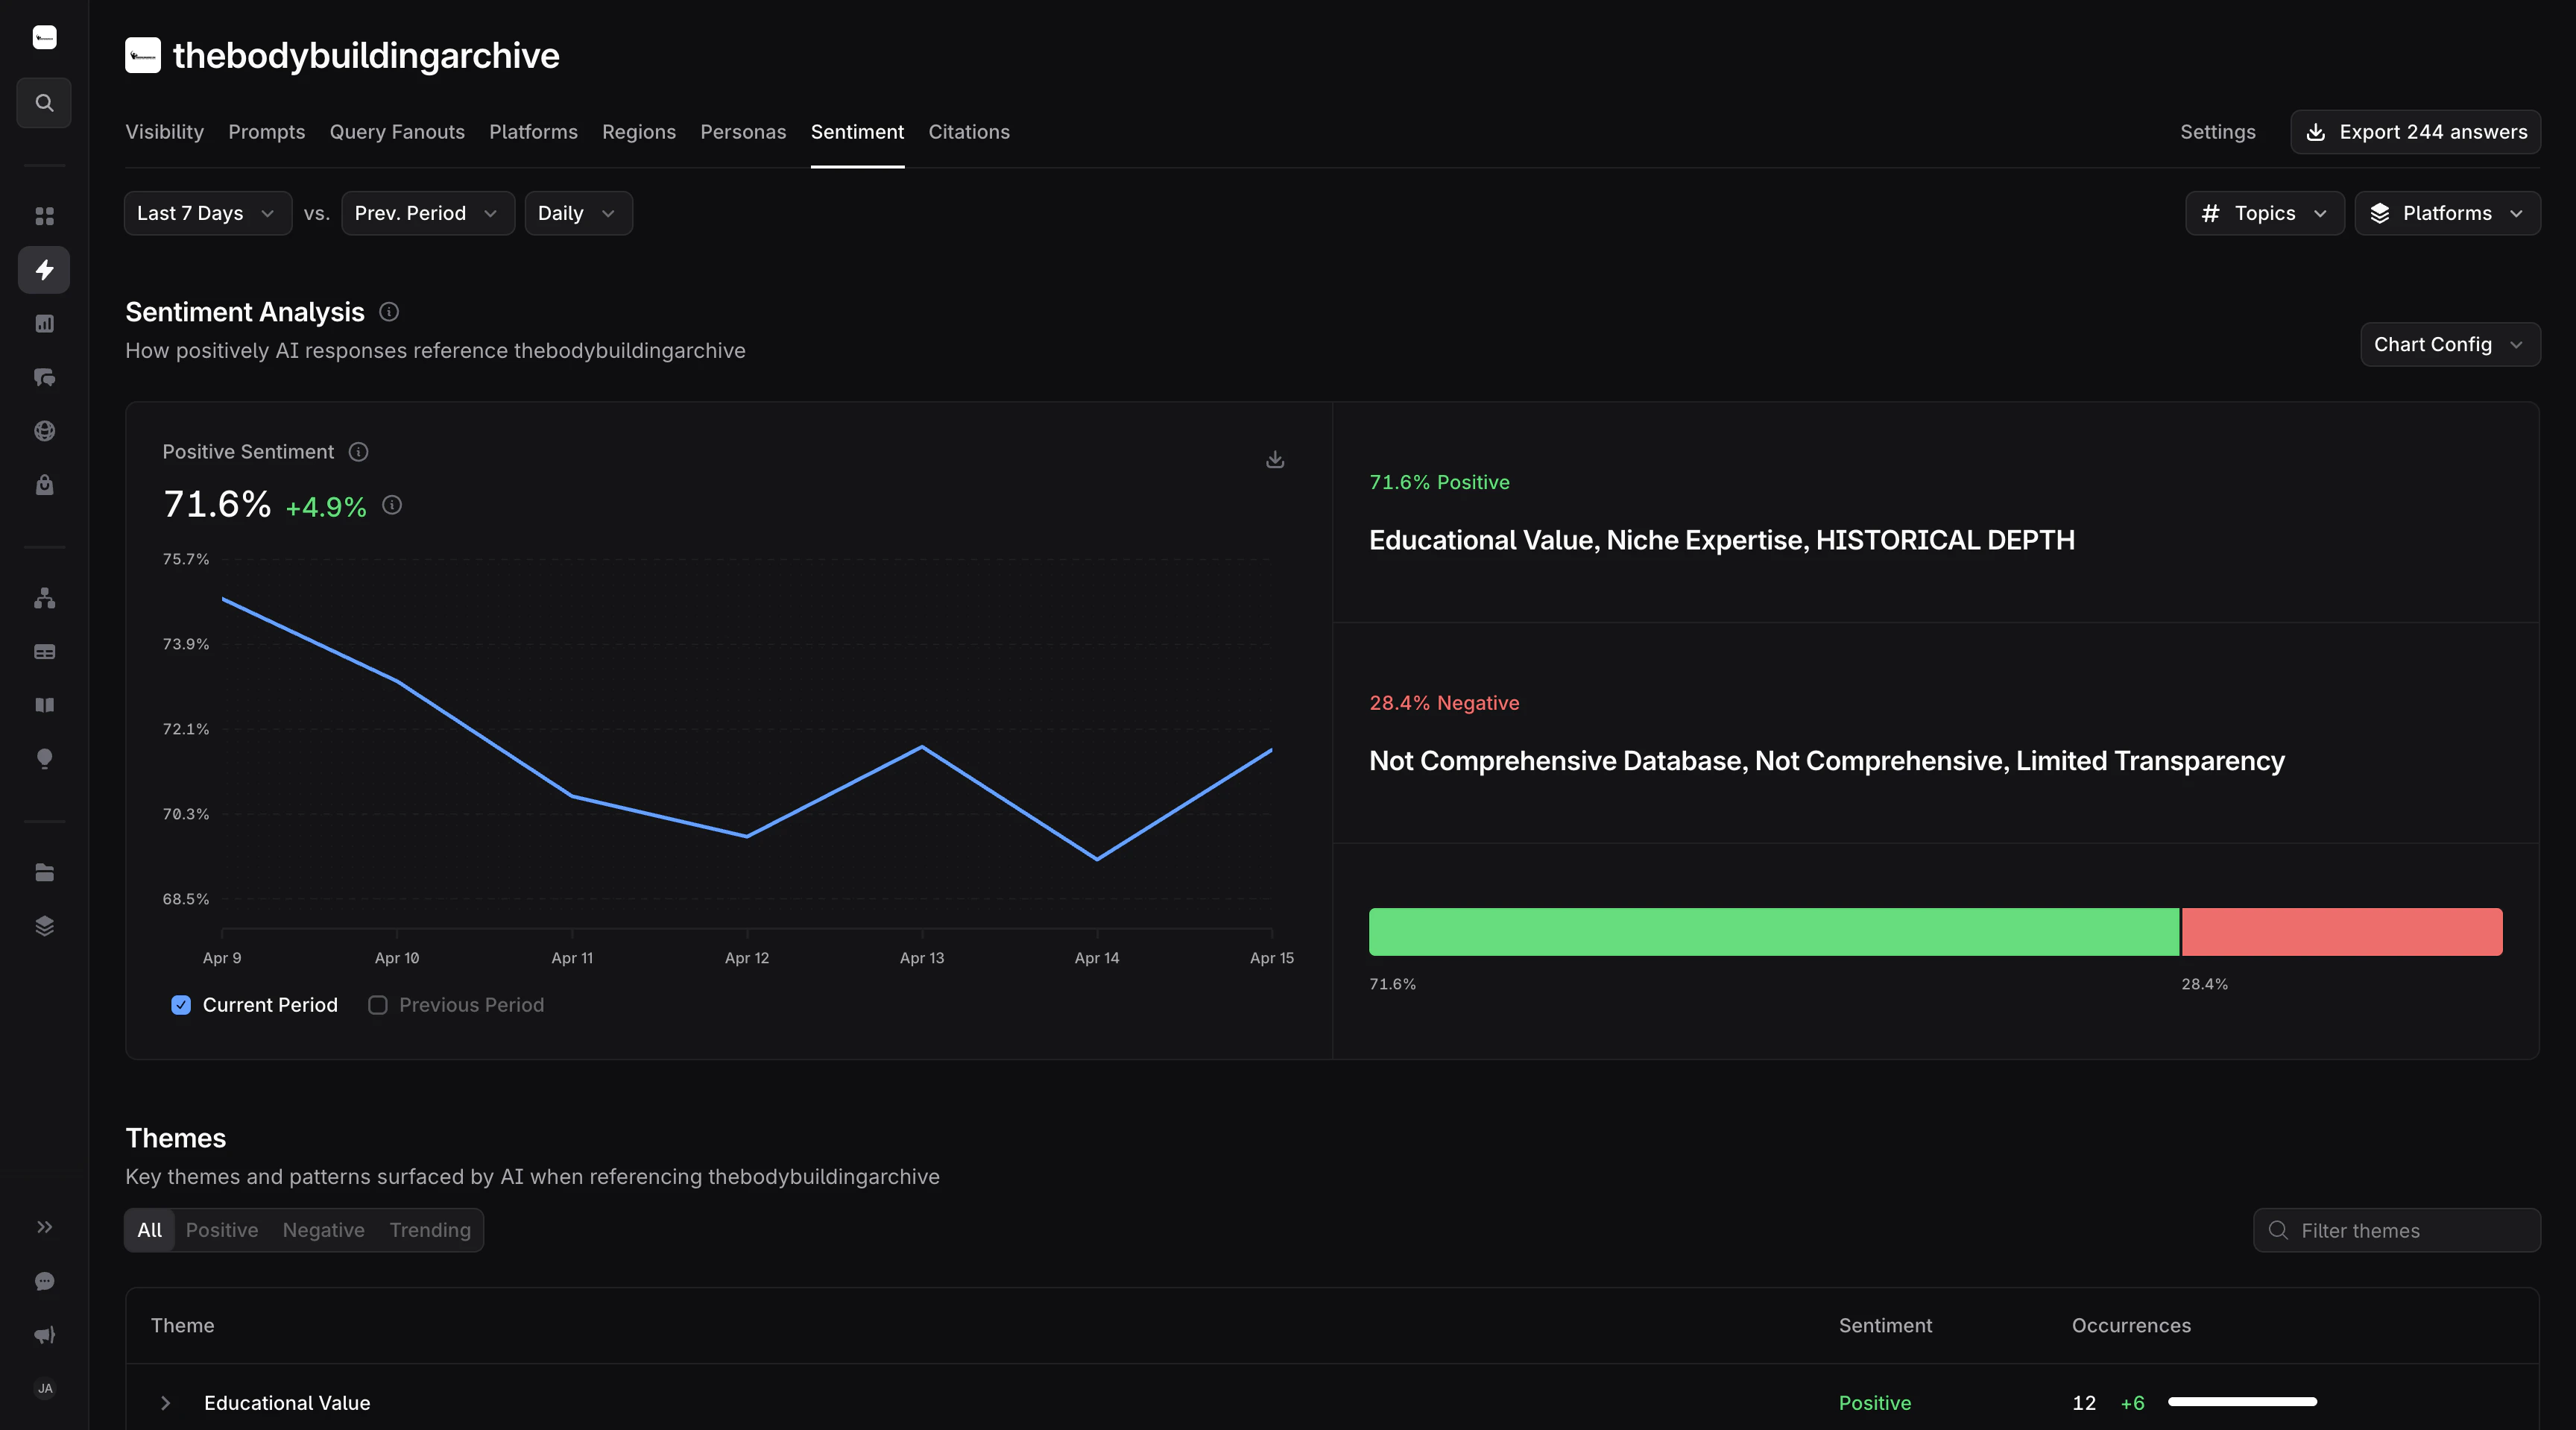Open the shopping bag sidebar icon
The width and height of the screenshot is (2576, 1430).
pyautogui.click(x=44, y=485)
